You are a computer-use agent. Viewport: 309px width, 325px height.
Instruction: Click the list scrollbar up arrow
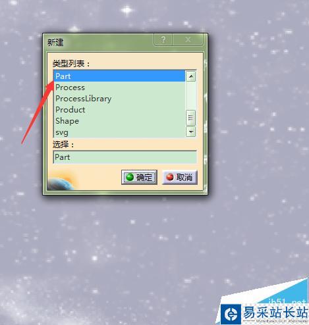click(x=190, y=76)
